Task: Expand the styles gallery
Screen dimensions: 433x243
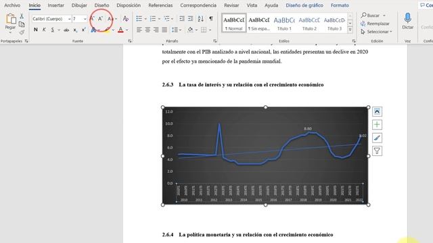Action: tap(350, 30)
